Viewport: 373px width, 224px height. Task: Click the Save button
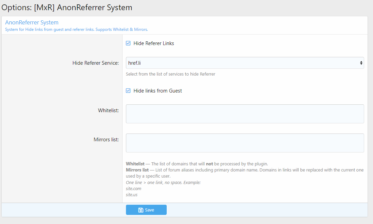[x=146, y=210]
